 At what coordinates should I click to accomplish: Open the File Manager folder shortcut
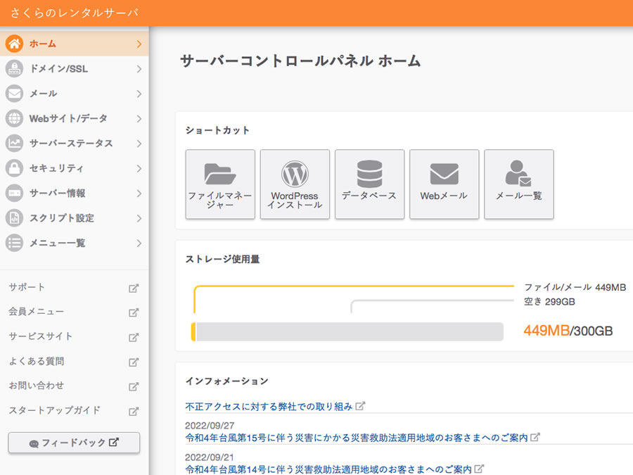coord(220,184)
